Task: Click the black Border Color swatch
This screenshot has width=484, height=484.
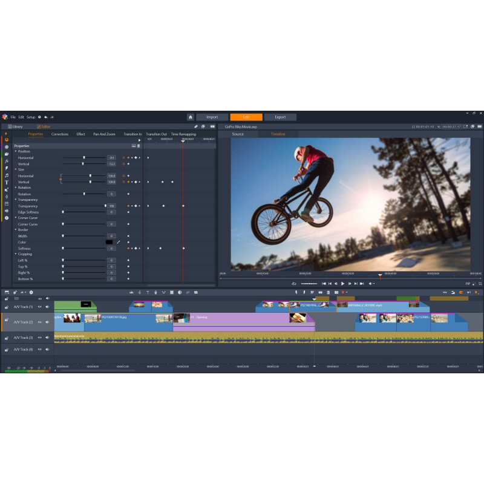Action: coord(110,242)
